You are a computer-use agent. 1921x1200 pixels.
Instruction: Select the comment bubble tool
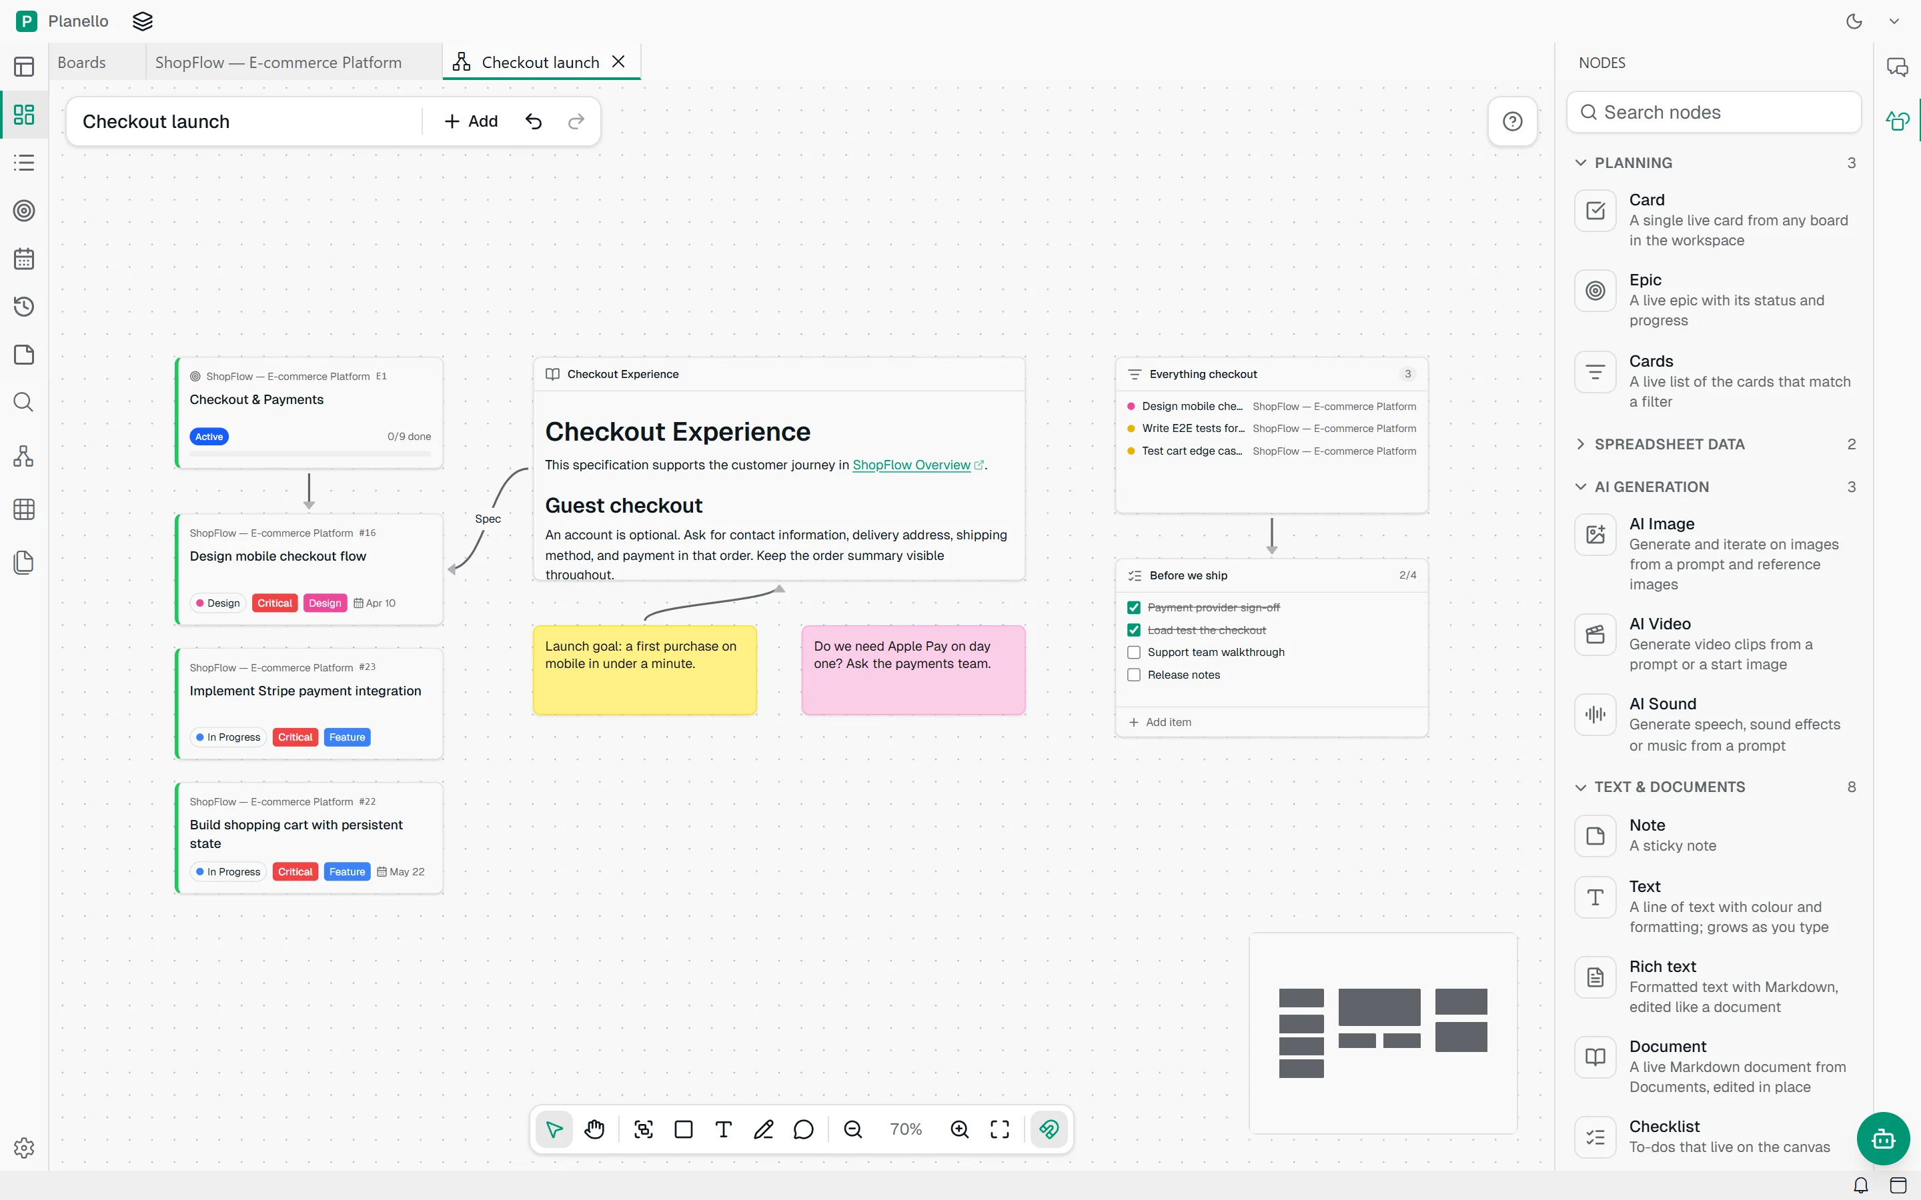click(x=803, y=1129)
